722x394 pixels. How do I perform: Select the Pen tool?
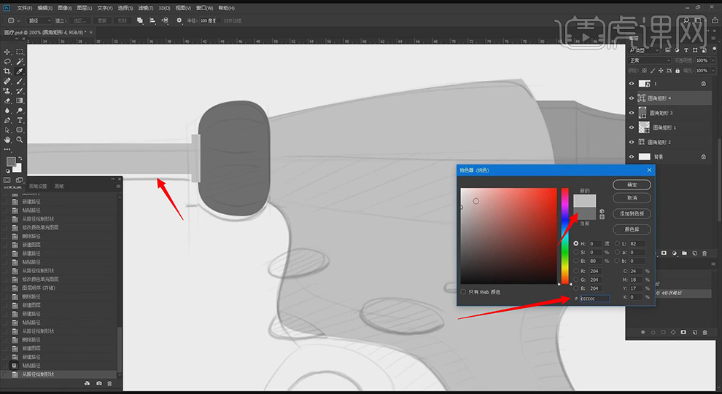click(x=7, y=120)
